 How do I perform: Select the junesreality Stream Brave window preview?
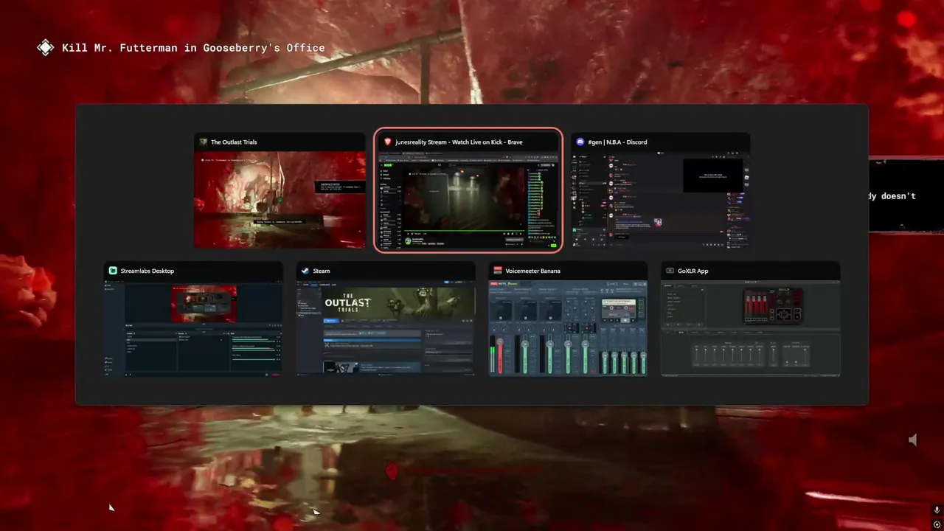tap(468, 201)
